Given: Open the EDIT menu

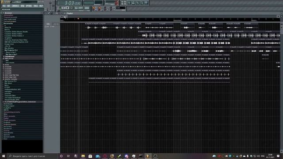Looking at the screenshot, I should click(x=8, y=6).
